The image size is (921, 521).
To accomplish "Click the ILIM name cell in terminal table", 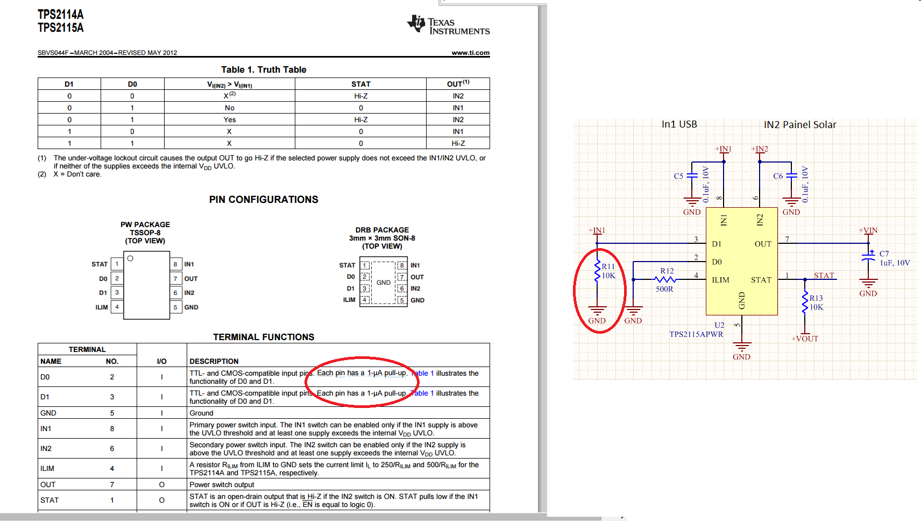I will click(x=47, y=468).
